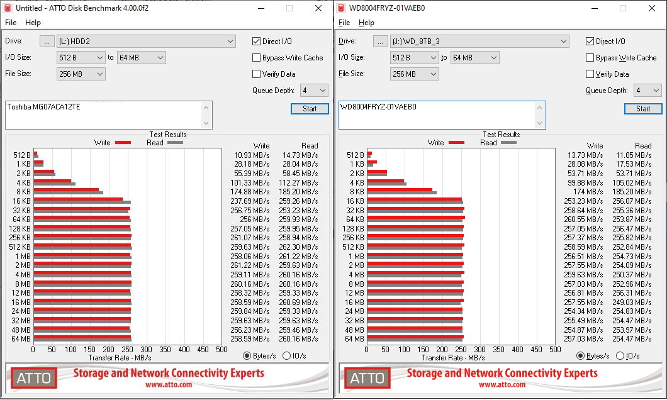Open the (L:) HDD2 drive dropdown

pyautogui.click(x=146, y=42)
